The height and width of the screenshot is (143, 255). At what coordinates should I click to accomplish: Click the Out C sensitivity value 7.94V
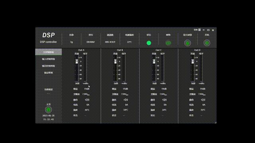163,94
